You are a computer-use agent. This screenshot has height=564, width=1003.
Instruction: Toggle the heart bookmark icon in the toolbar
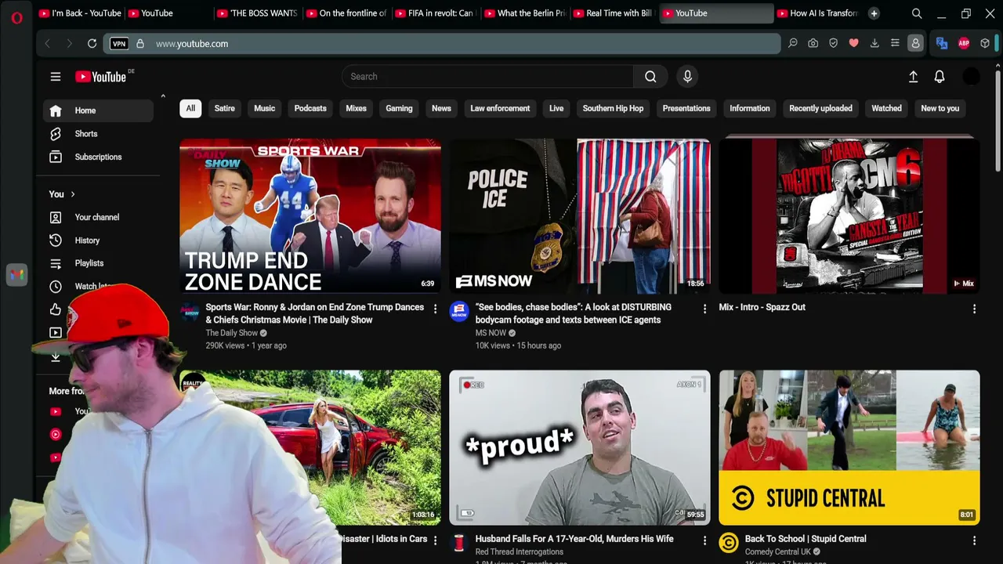[x=854, y=44]
